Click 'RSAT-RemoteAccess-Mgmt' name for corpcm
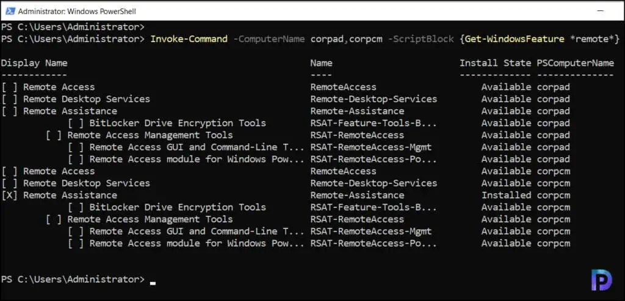The image size is (625, 301). 371,232
